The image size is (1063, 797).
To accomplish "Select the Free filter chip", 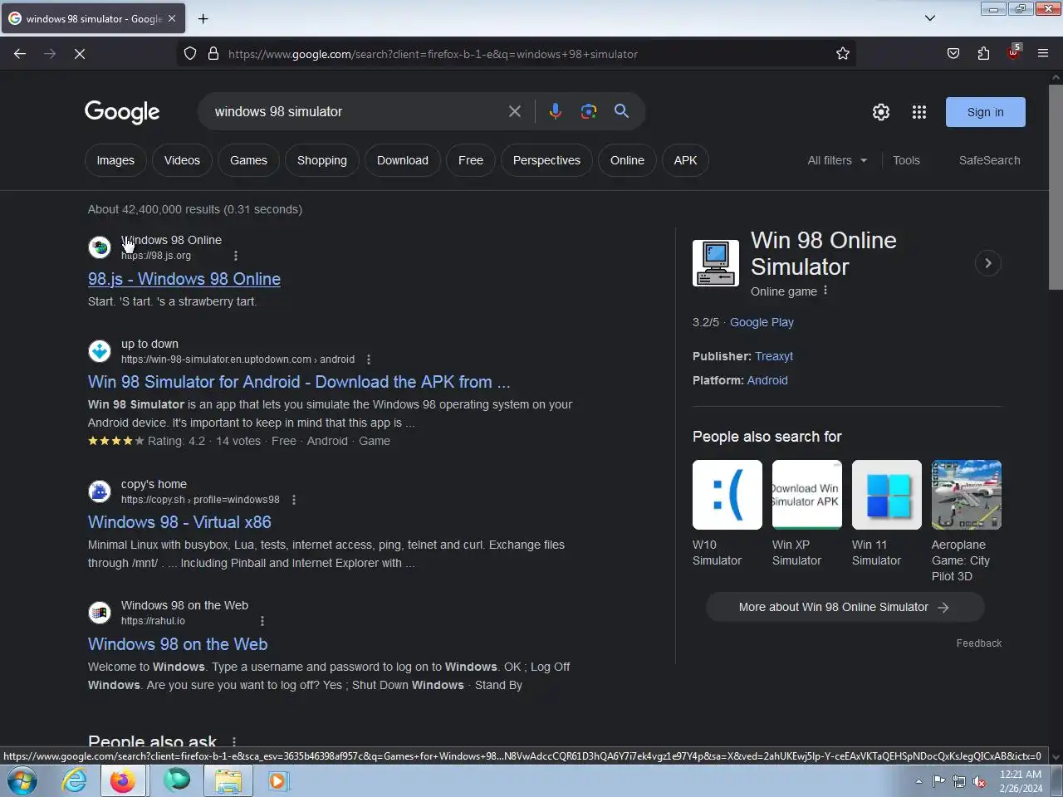I will click(471, 160).
